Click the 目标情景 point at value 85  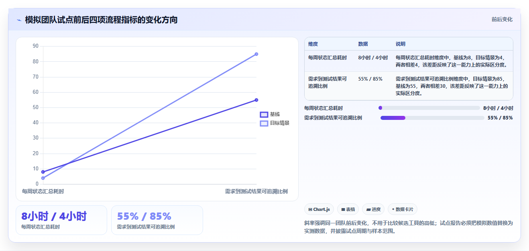[256, 54]
